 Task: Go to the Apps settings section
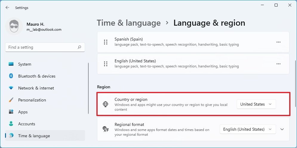coord(23,112)
